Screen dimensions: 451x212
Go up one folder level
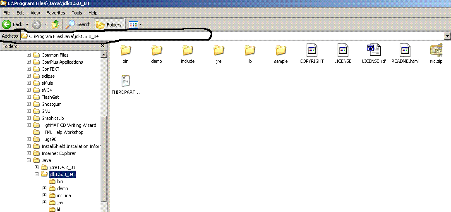coord(55,24)
